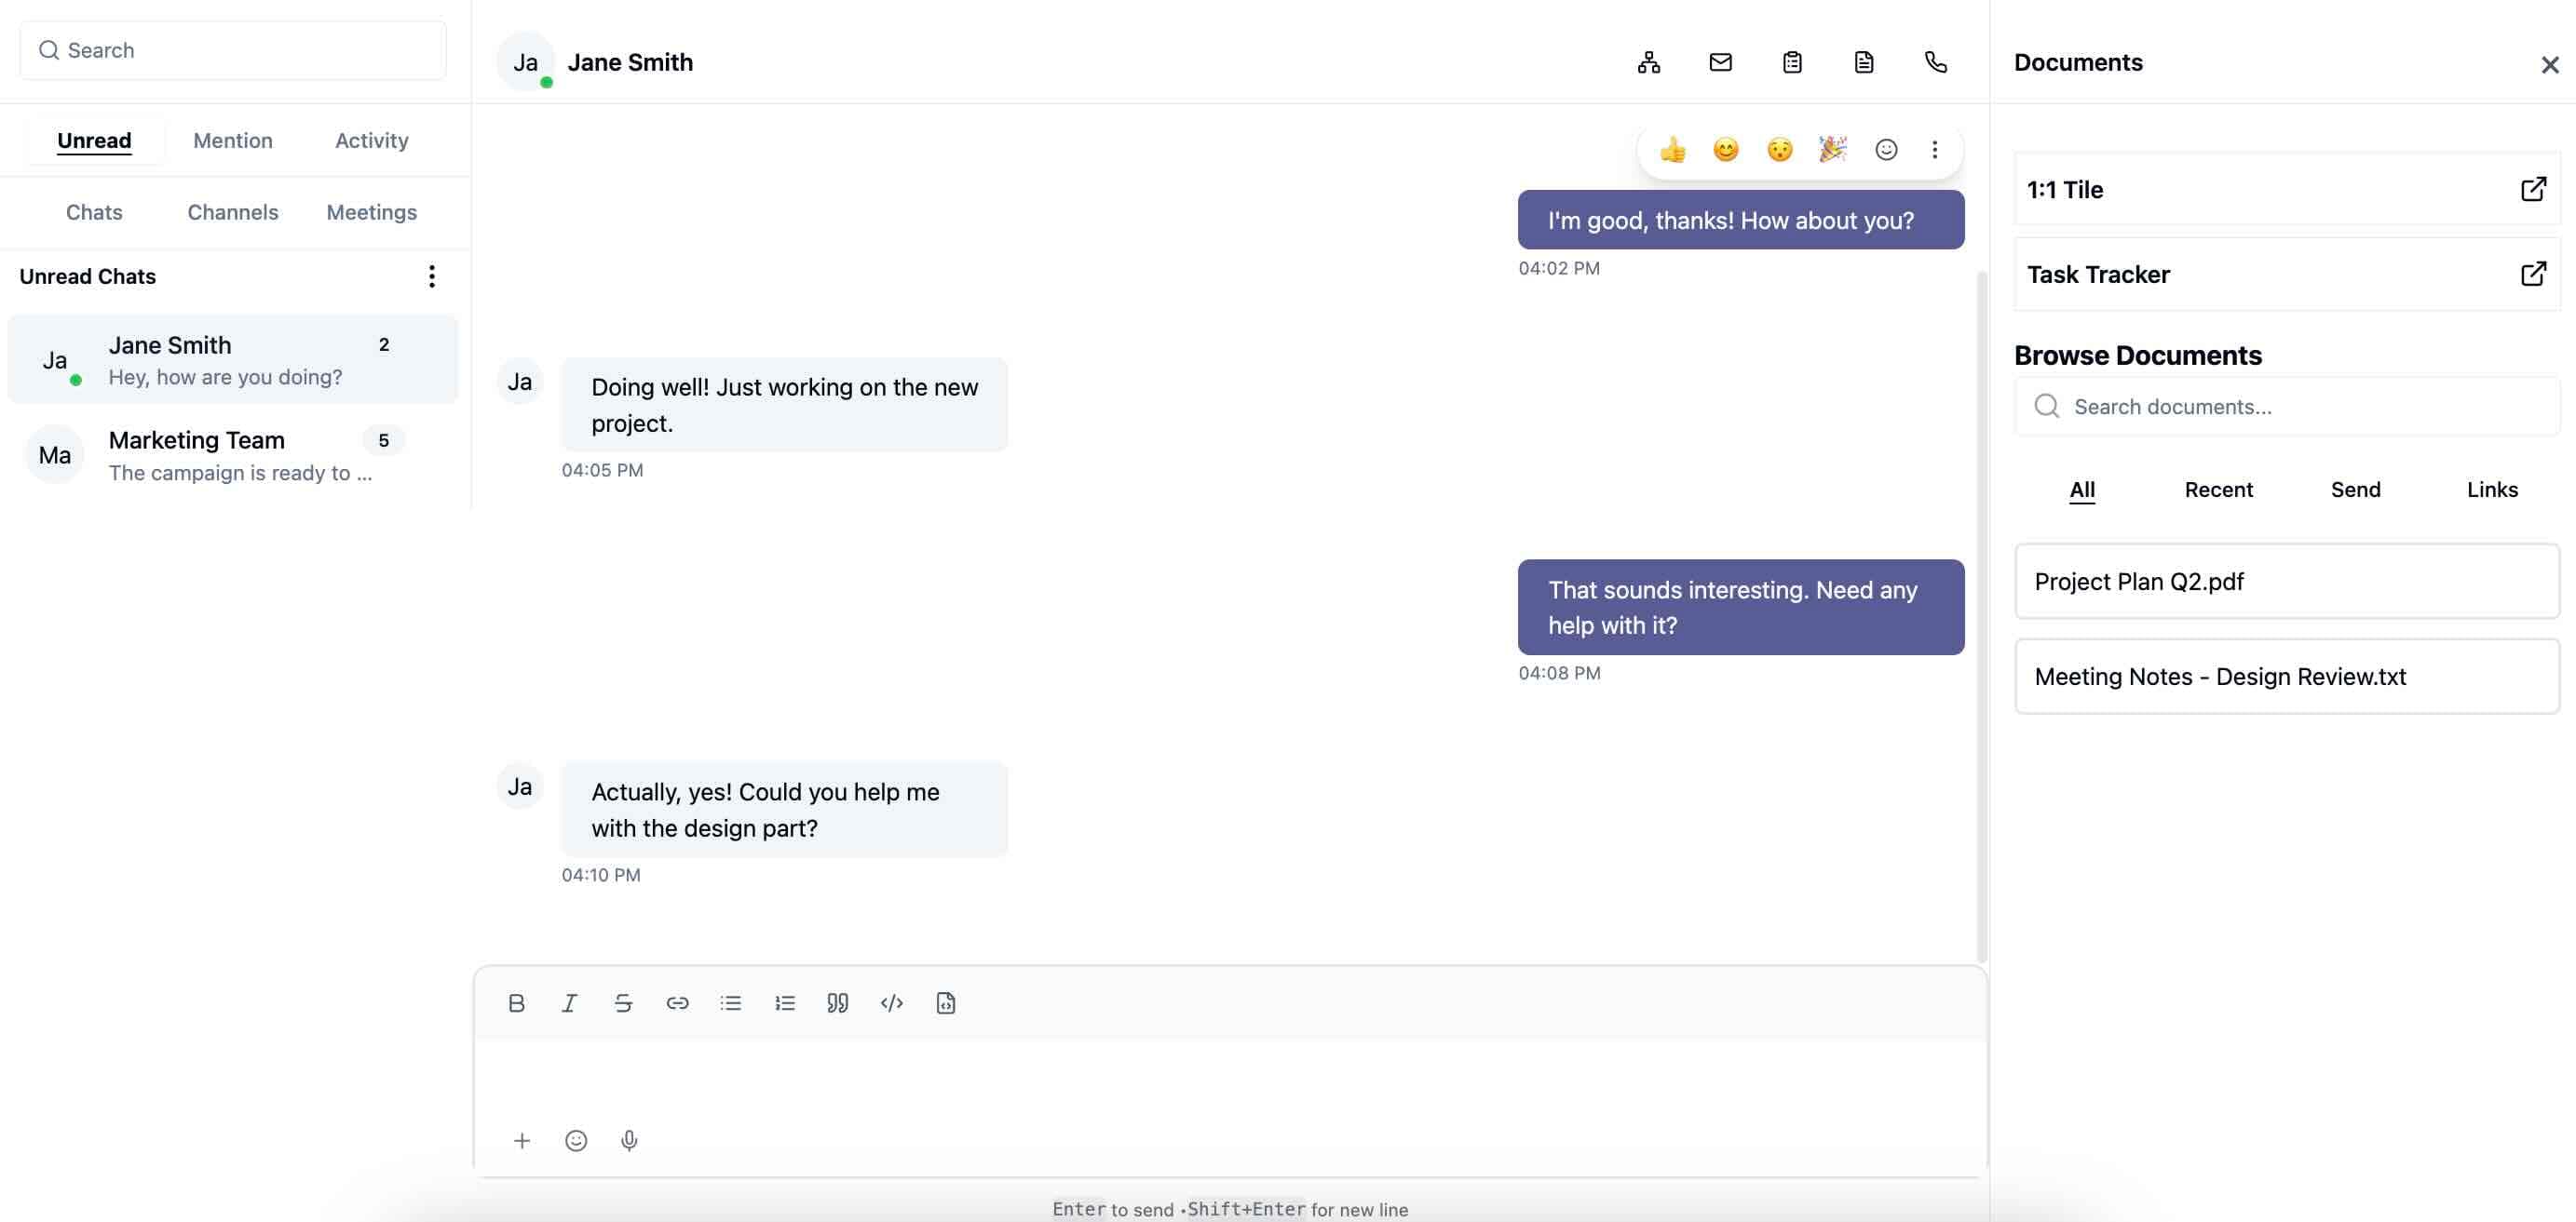The height and width of the screenshot is (1222, 2576).
Task: Click the org chart icon near Jane Smith
Action: pyautogui.click(x=1648, y=62)
